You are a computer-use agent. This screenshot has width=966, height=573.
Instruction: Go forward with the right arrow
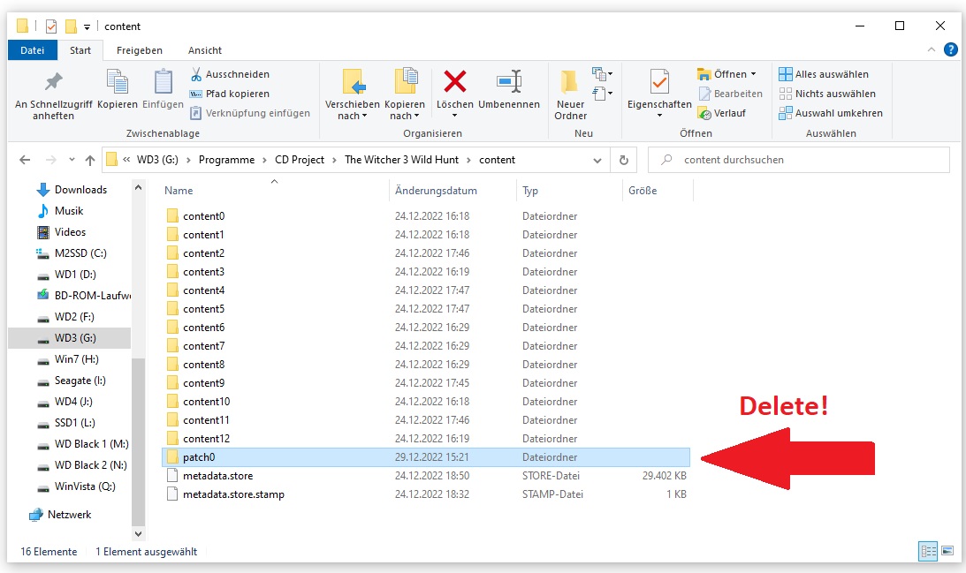pyautogui.click(x=51, y=160)
